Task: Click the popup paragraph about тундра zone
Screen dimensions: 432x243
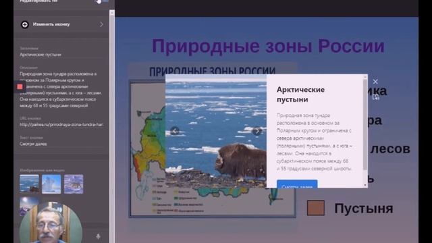Action: 315,142
